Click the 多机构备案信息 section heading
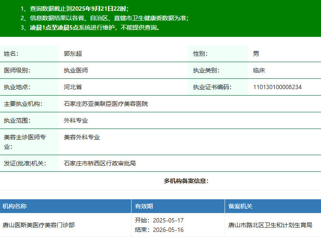This screenshot has width=321, height=237. pyautogui.click(x=186, y=181)
